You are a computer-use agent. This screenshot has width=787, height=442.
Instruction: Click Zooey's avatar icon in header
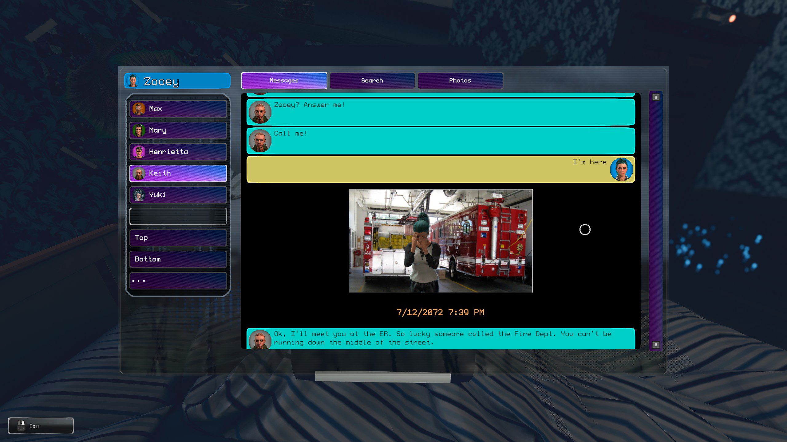tap(133, 81)
